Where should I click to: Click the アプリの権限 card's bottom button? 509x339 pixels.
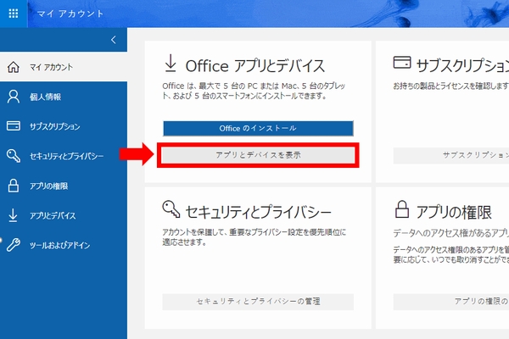coord(451,302)
